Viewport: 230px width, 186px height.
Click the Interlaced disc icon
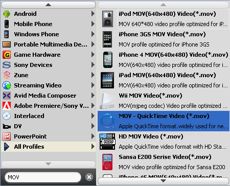coord(7,116)
